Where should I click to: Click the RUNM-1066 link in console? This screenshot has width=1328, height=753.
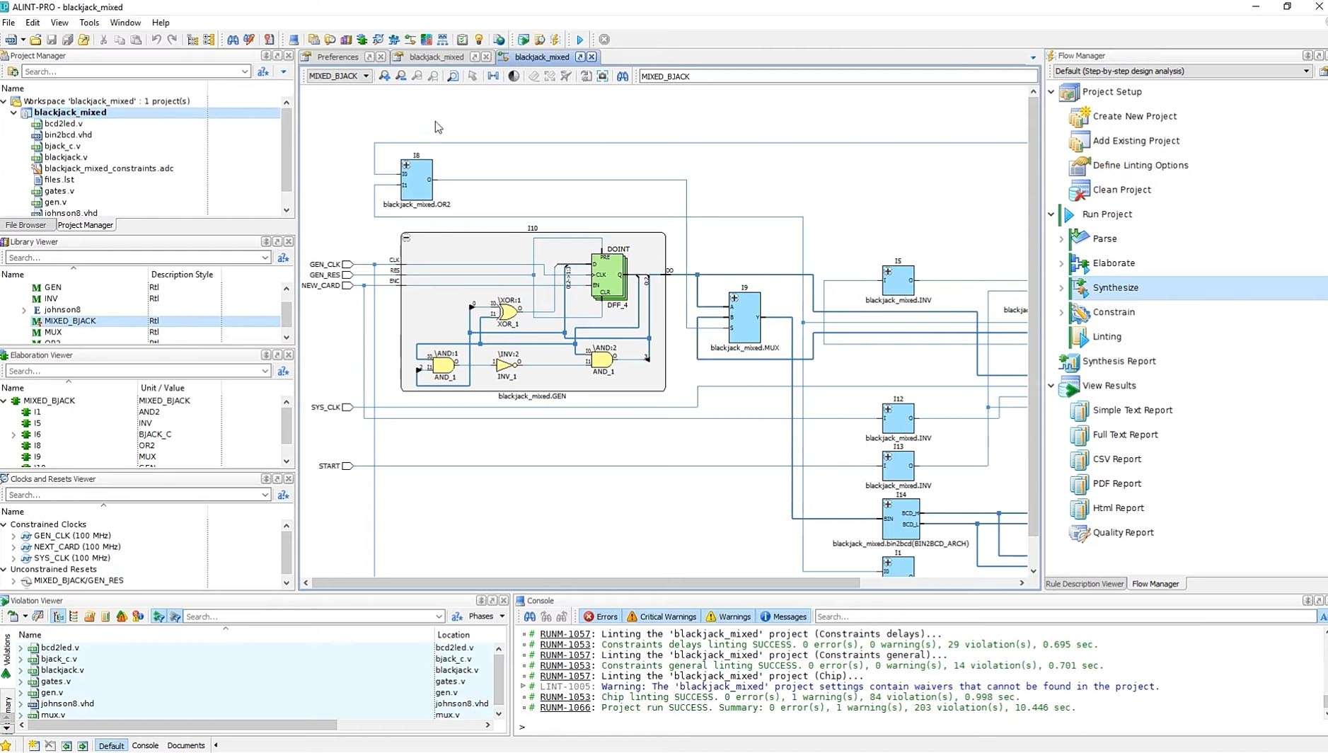565,707
